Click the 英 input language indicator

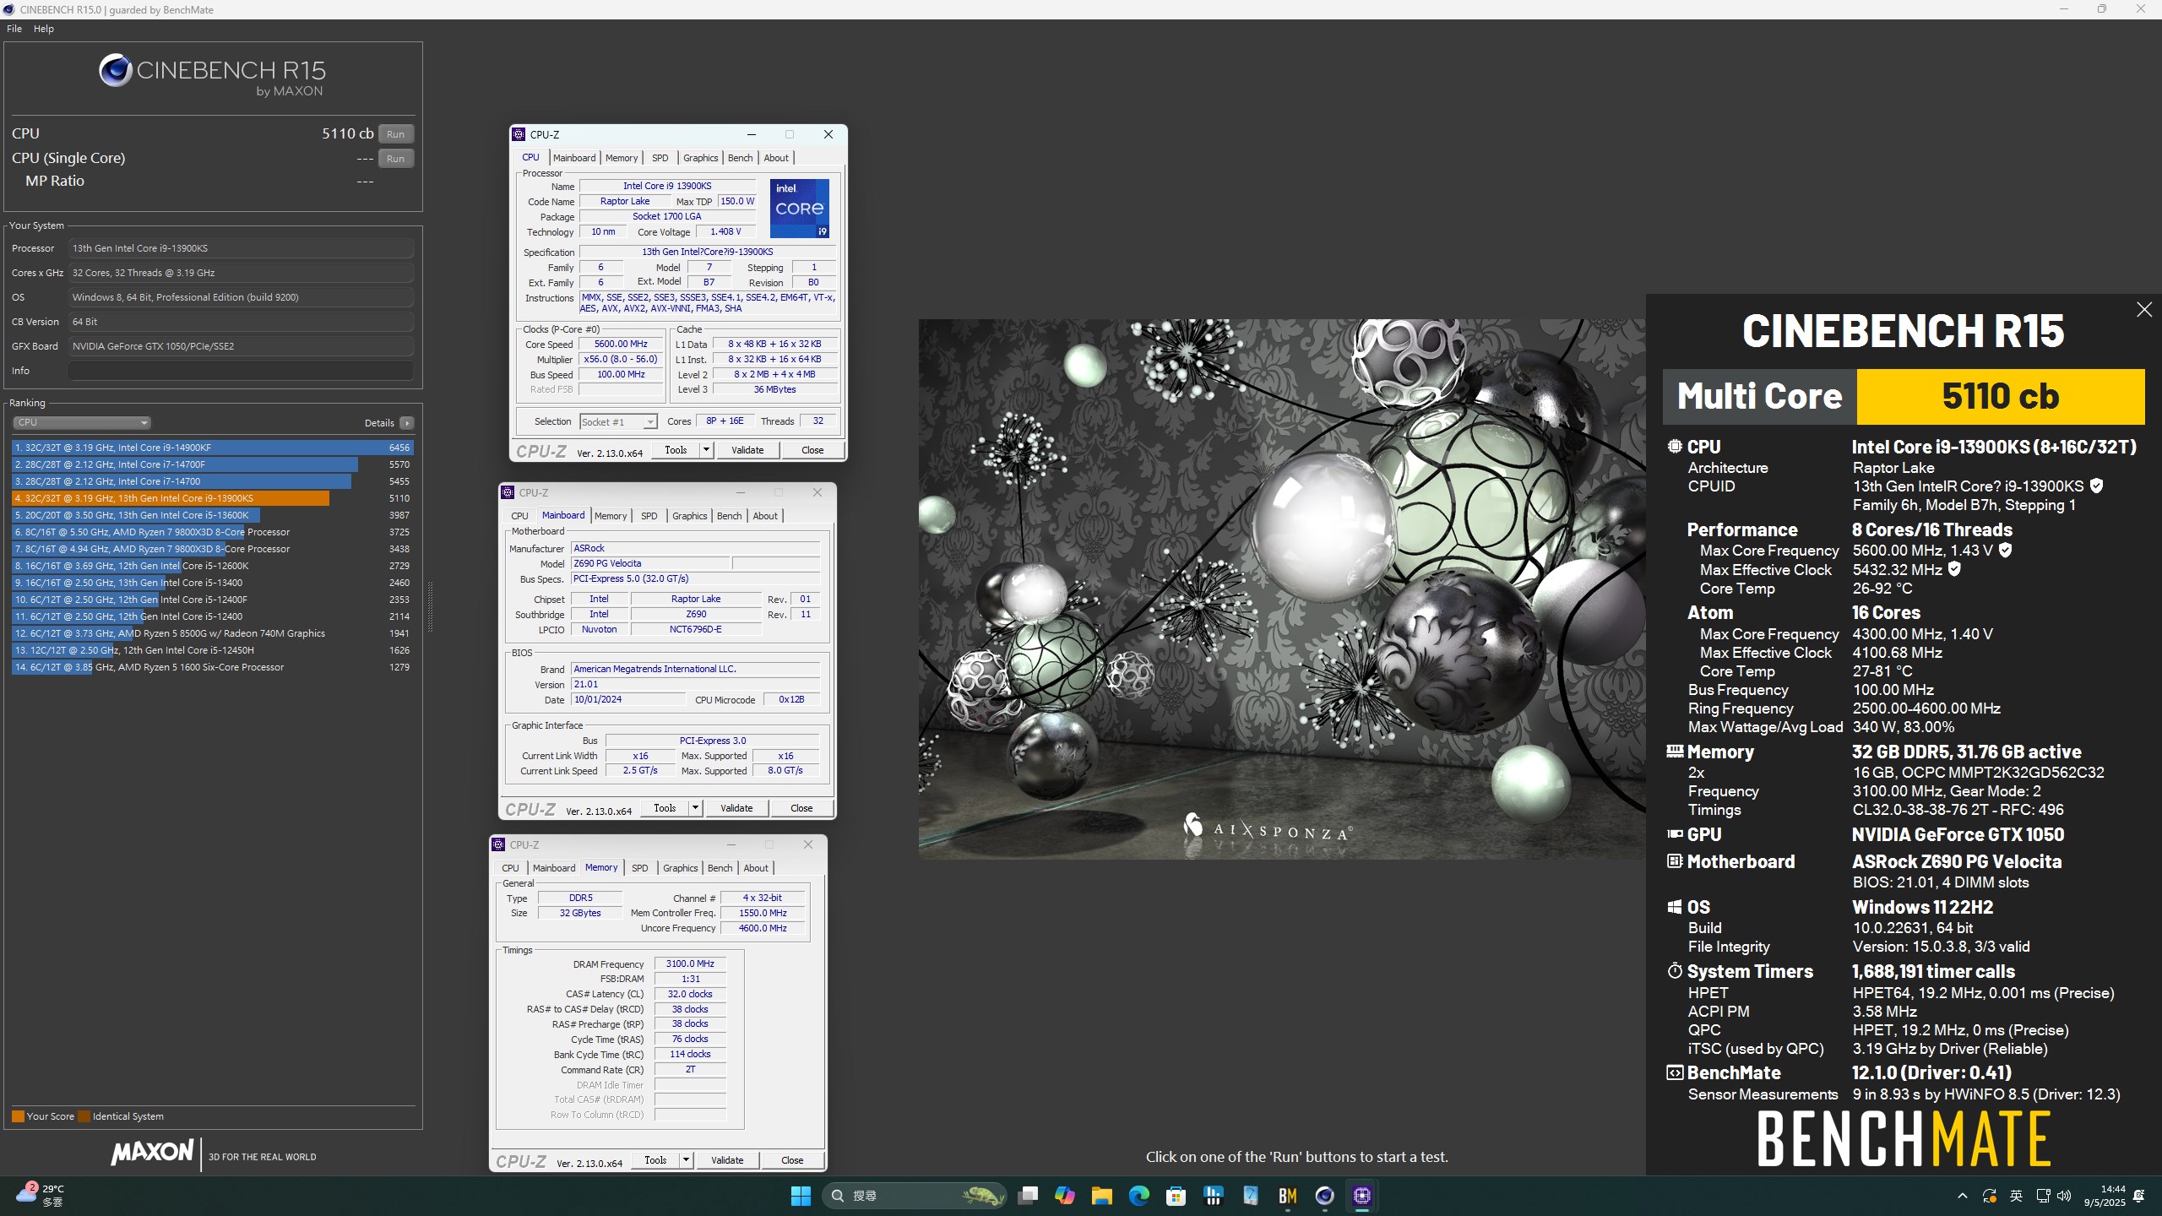pyautogui.click(x=2016, y=1196)
